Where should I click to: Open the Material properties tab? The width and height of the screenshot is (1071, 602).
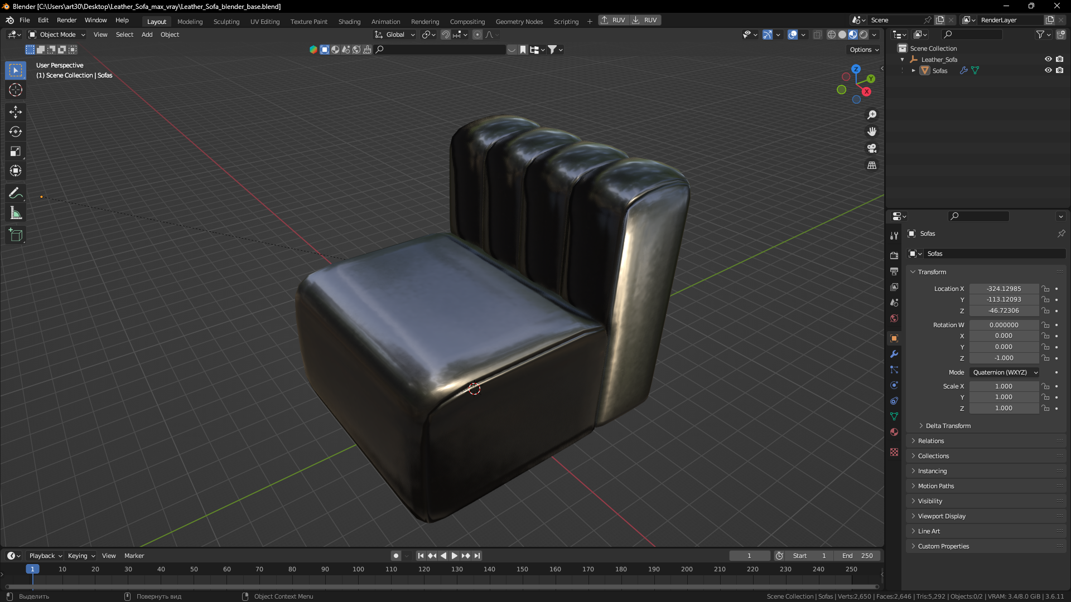[x=894, y=432]
